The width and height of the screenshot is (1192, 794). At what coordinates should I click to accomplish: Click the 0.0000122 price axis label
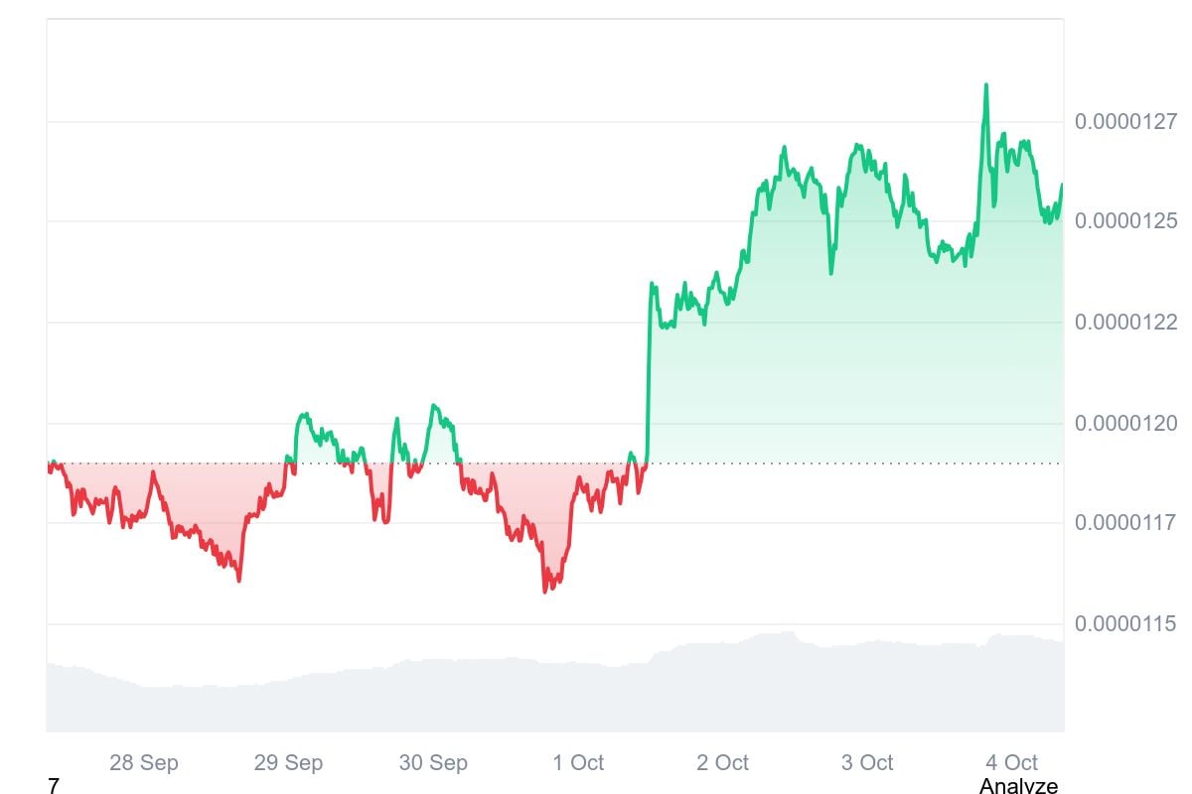click(x=1125, y=322)
